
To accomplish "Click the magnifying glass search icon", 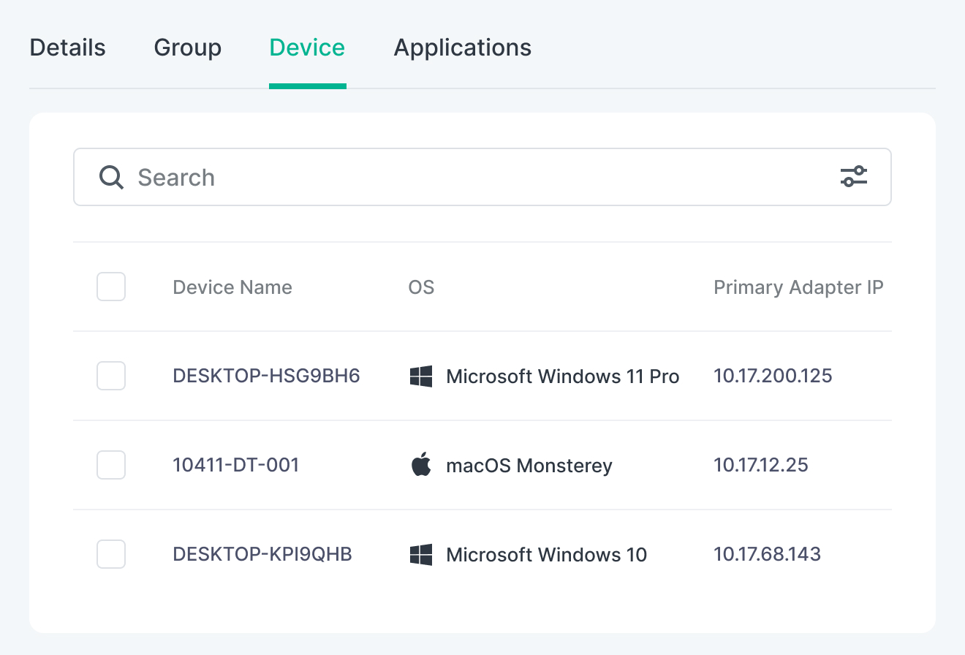I will (x=112, y=177).
